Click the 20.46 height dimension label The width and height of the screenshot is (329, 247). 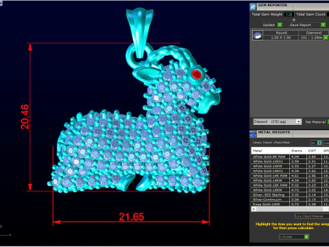tap(25, 117)
